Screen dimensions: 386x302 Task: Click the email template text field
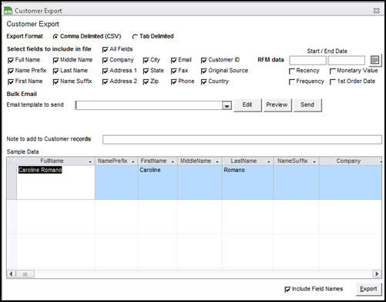[149, 105]
